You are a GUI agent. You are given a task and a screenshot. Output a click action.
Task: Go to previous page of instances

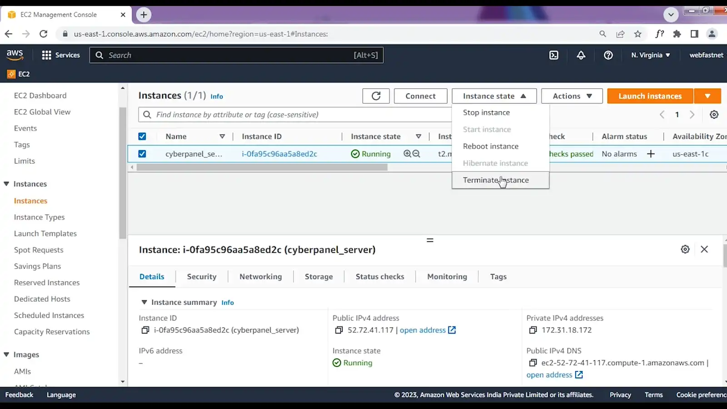tap(662, 115)
